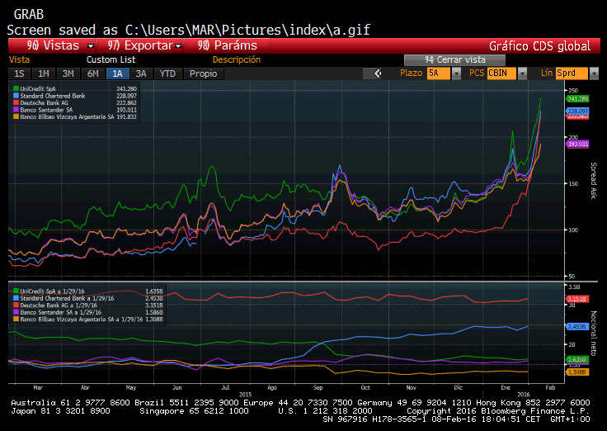Click the 241.280 value in the legend
The image size is (607, 431).
pyautogui.click(x=126, y=88)
